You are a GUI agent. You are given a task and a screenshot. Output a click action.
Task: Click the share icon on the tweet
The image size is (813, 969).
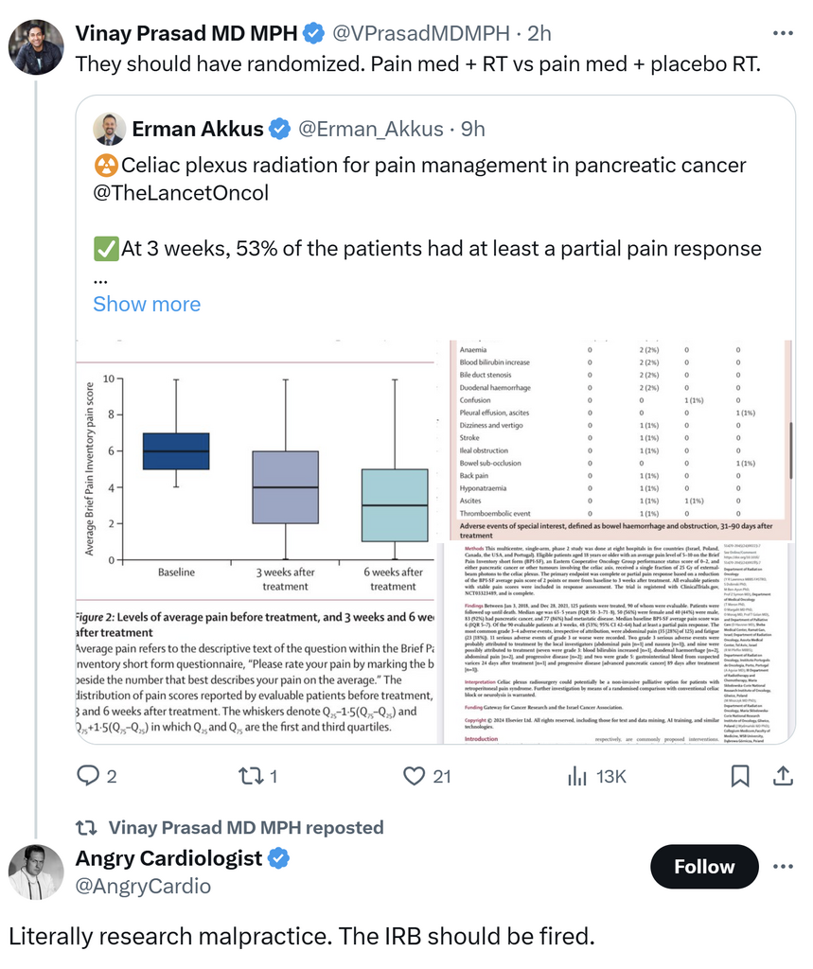(x=783, y=776)
